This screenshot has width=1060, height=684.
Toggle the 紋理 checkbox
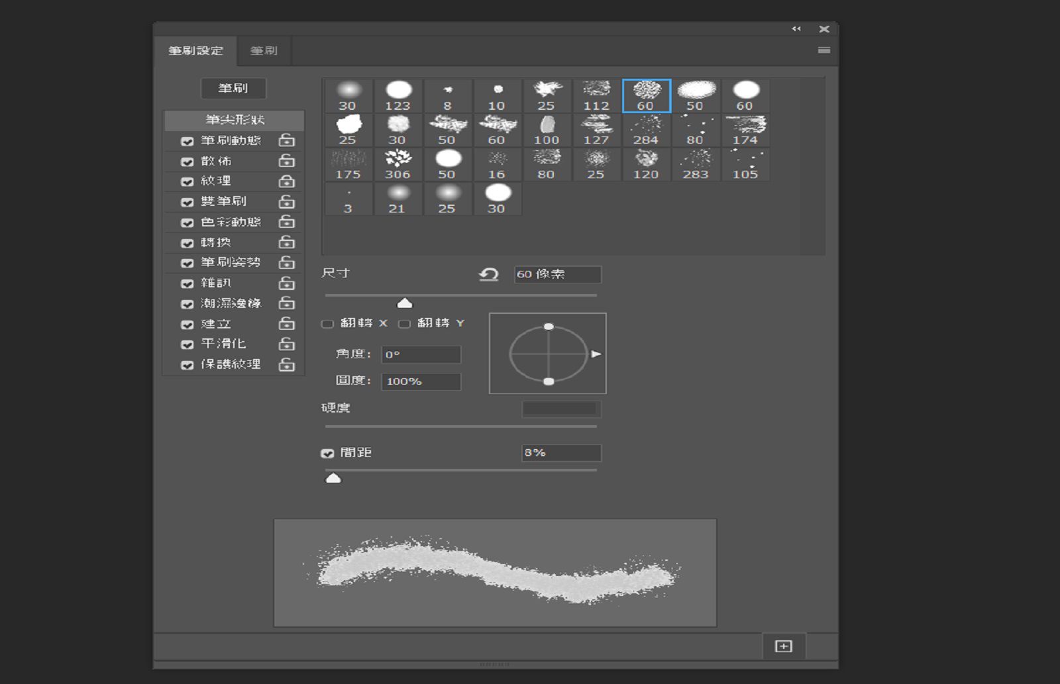click(x=187, y=181)
